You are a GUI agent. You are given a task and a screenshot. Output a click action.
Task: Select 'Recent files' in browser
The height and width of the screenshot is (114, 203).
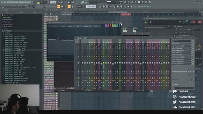pos(8,17)
